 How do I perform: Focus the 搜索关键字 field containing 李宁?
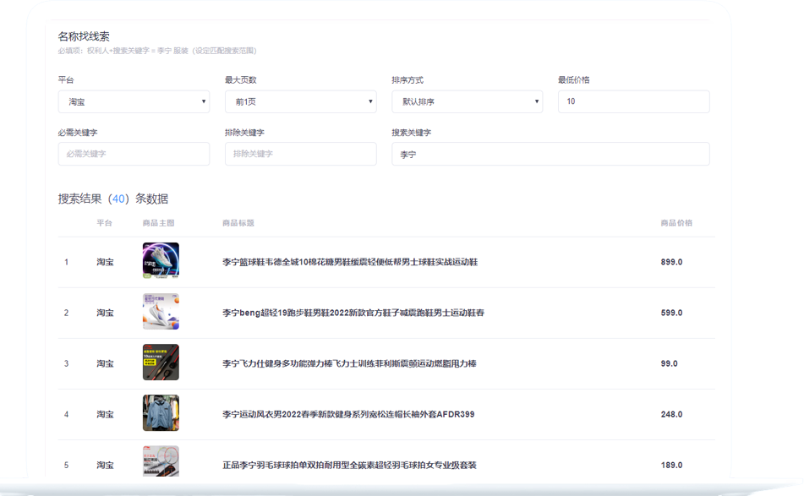pos(550,154)
